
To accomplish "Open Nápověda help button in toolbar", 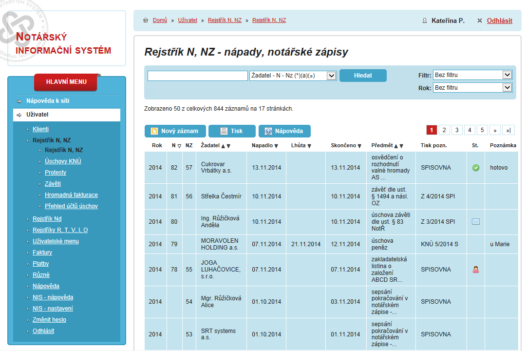I will (284, 131).
